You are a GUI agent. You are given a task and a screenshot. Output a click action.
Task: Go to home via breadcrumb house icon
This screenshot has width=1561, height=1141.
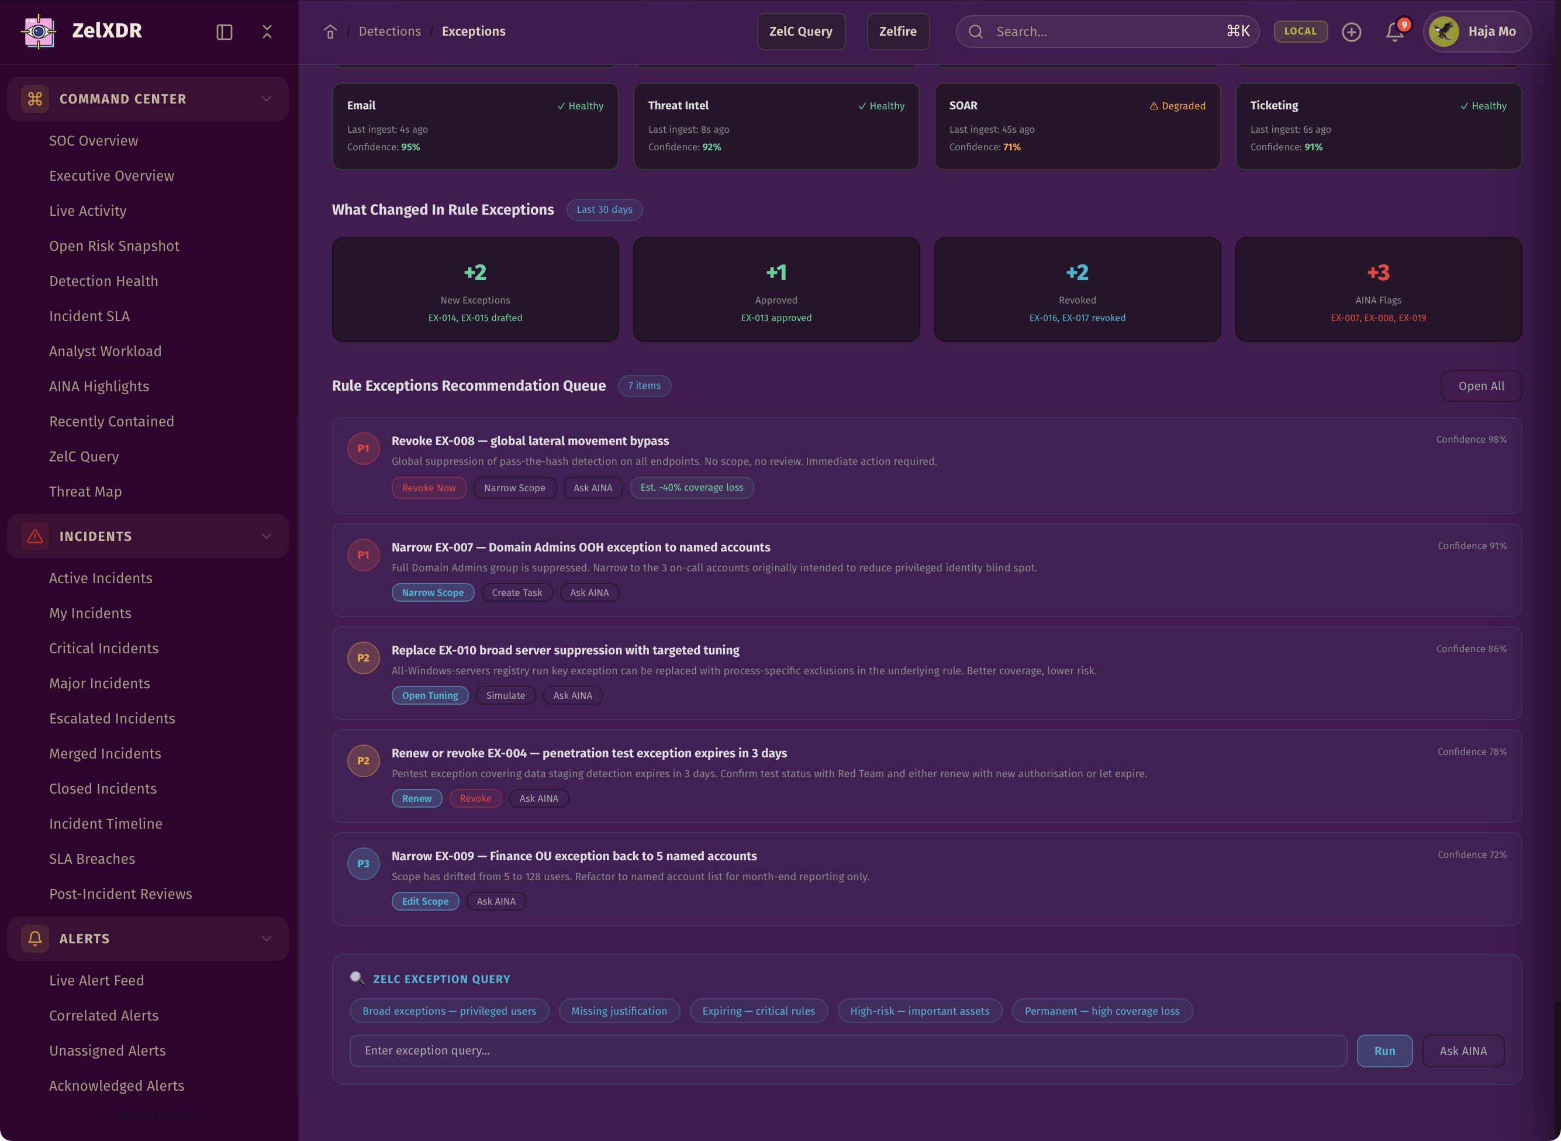(330, 32)
